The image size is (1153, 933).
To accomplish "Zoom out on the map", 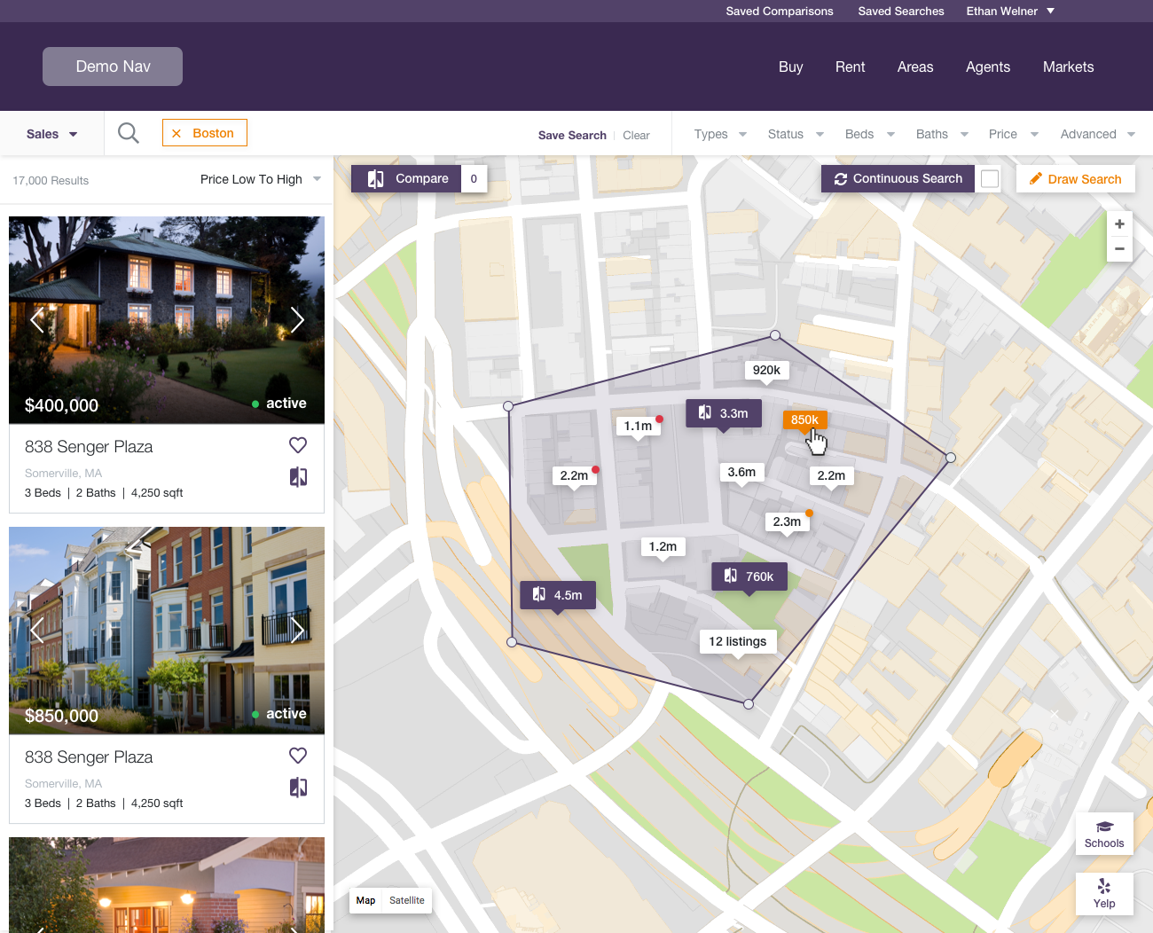I will click(1119, 249).
